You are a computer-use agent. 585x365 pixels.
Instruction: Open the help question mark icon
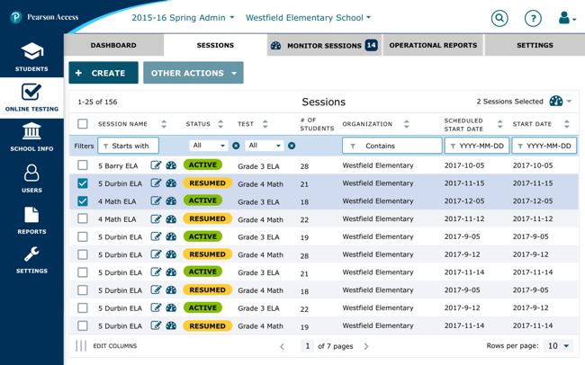tap(533, 17)
